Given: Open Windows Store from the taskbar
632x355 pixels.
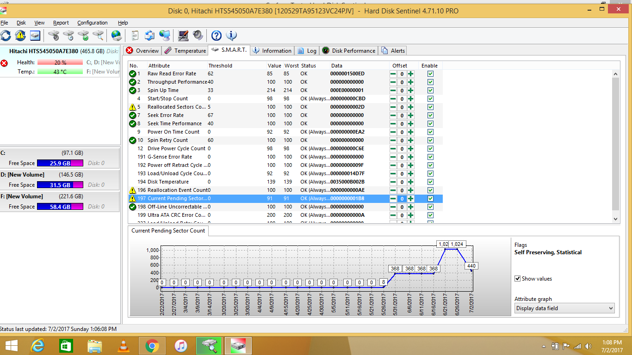Looking at the screenshot, I should pos(66,346).
